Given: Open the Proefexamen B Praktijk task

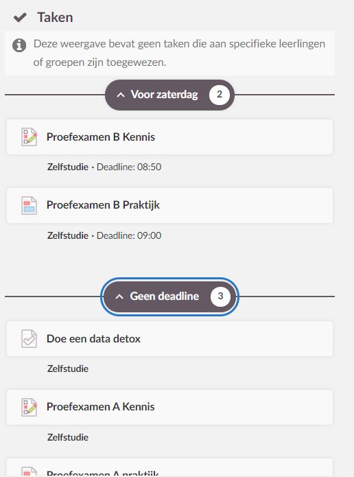Looking at the screenshot, I should [x=169, y=205].
